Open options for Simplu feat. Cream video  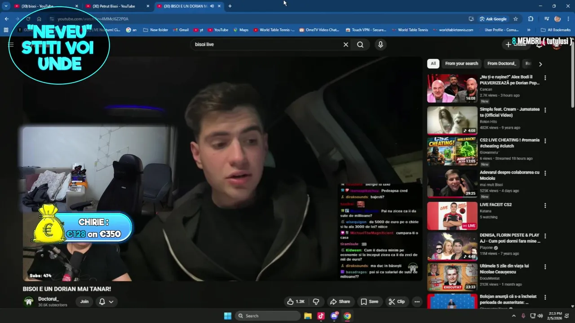click(x=545, y=110)
